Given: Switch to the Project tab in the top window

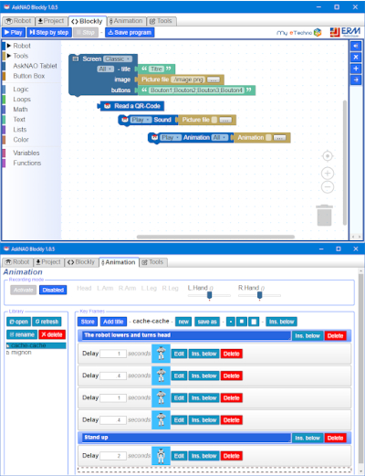Looking at the screenshot, I should coord(50,21).
